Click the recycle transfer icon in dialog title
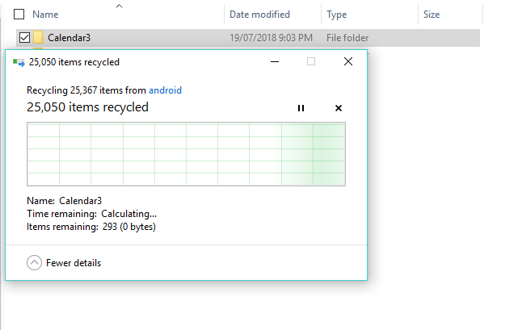Image resolution: width=522 pixels, height=330 pixels. click(x=19, y=62)
